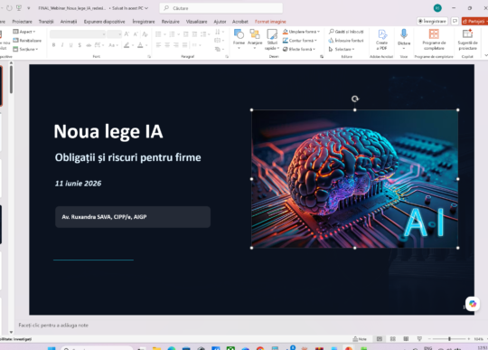Click the user account avatar
This screenshot has width=488, height=350.
[x=437, y=8]
